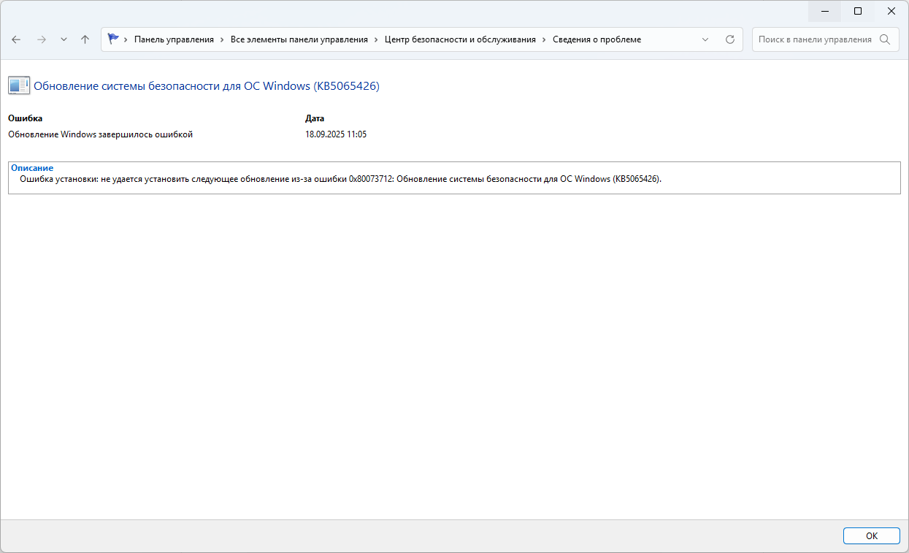The width and height of the screenshot is (909, 553).
Task: Navigate to the Панель управления breadcrumb
Action: (x=174, y=39)
